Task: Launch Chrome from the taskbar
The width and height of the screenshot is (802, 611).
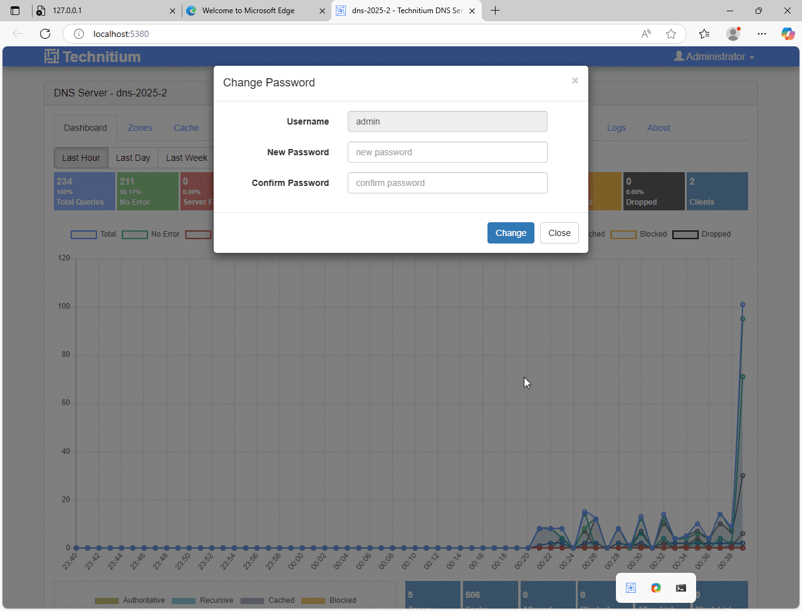Action: (655, 588)
